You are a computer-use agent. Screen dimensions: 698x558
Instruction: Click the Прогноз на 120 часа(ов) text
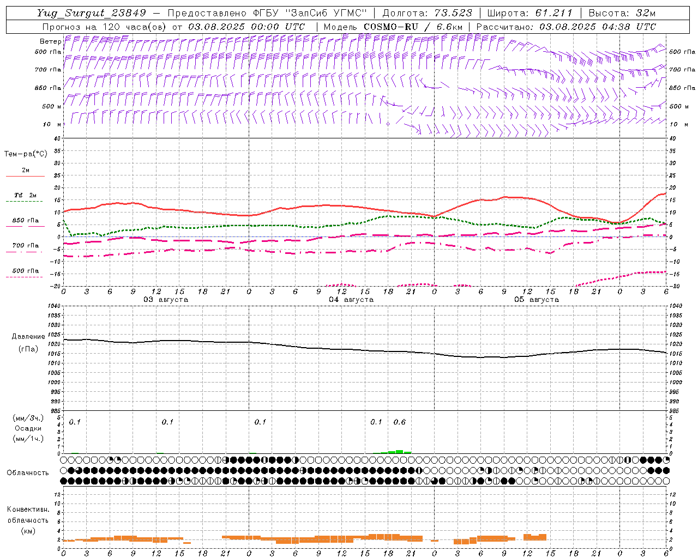[105, 27]
